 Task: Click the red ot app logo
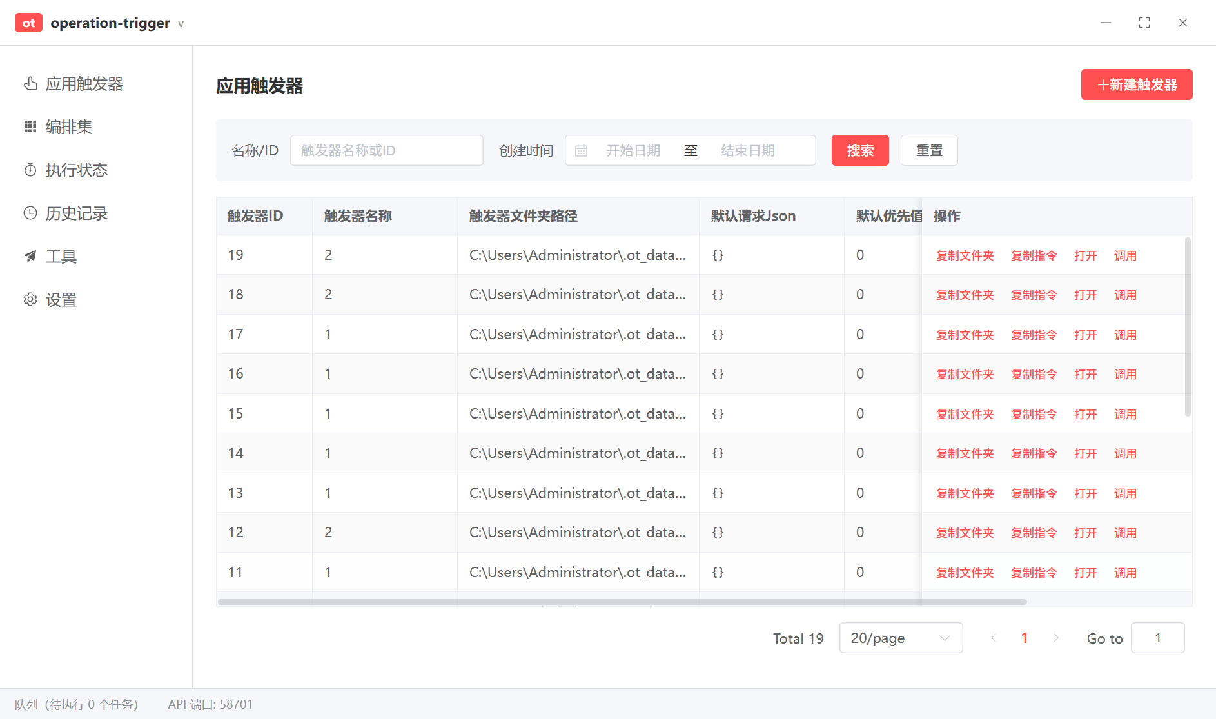tap(28, 23)
